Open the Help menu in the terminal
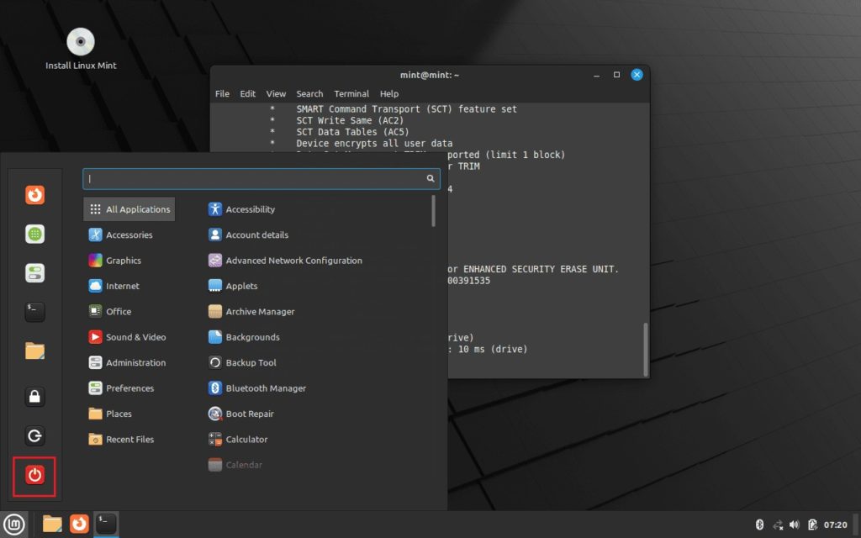Viewport: 861px width, 538px height. (x=389, y=94)
